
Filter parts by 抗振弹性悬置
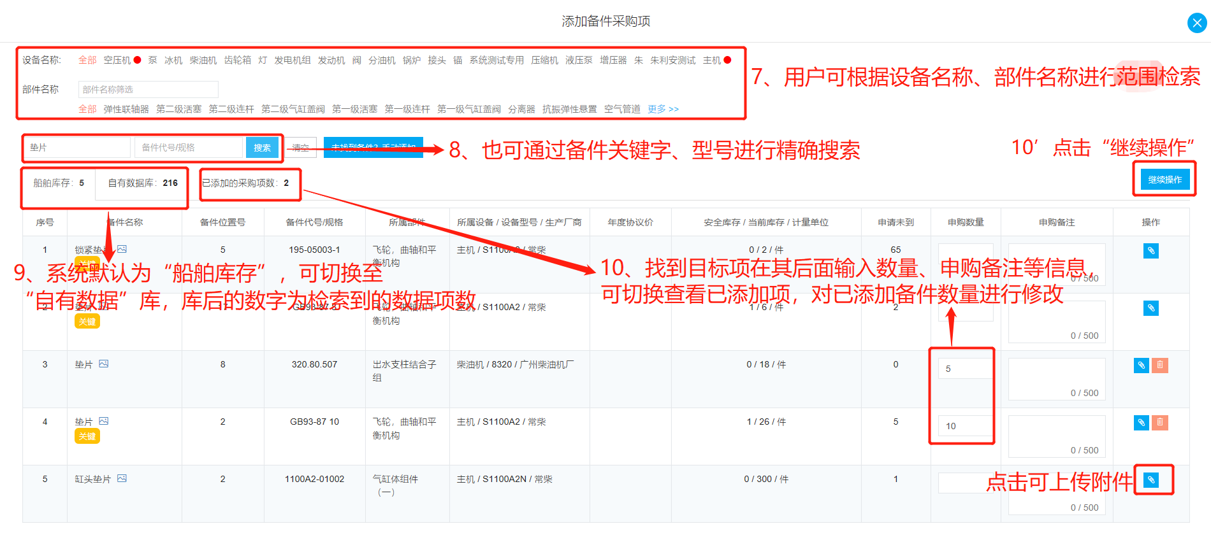[570, 109]
